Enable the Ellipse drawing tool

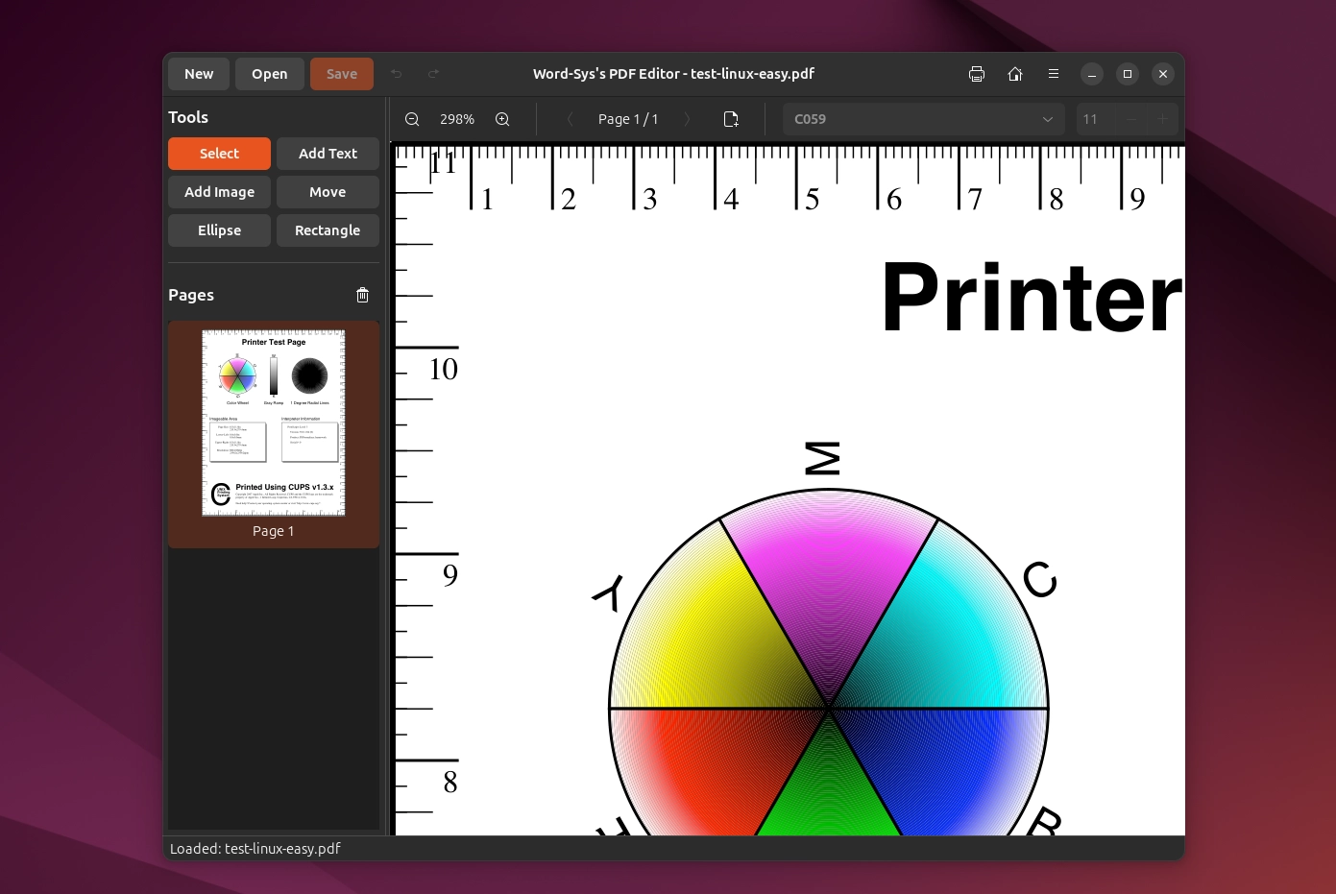[x=219, y=230]
